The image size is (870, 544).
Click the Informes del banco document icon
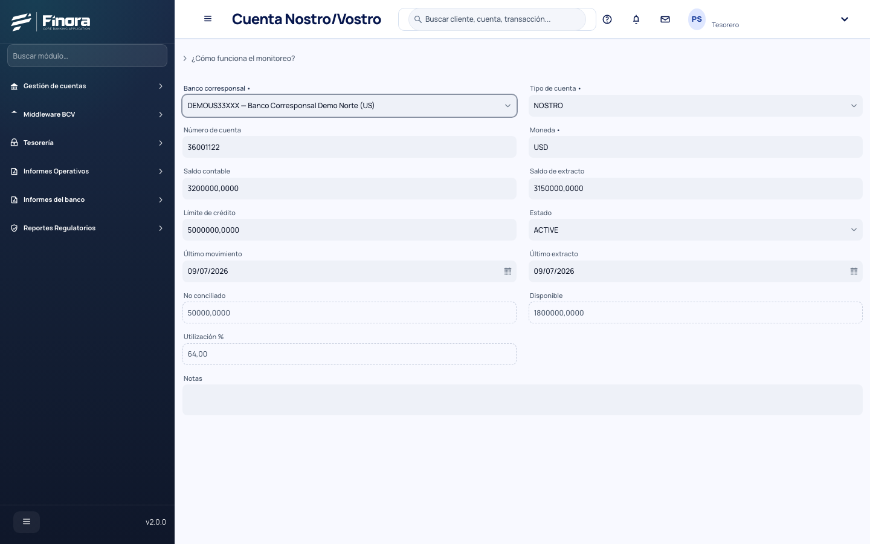coord(14,200)
